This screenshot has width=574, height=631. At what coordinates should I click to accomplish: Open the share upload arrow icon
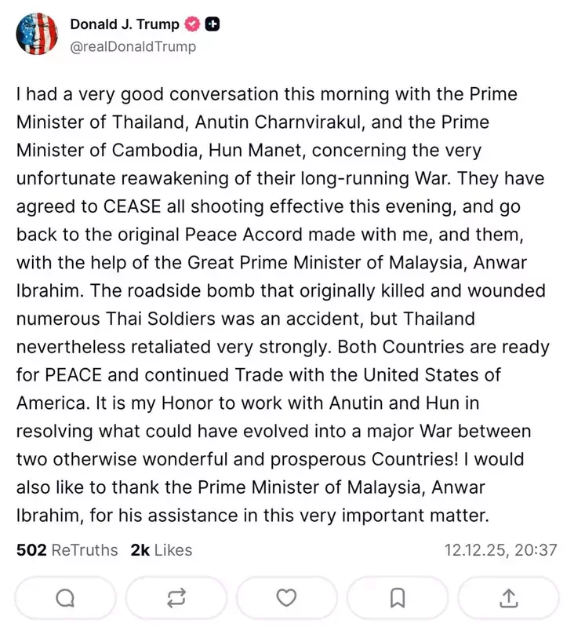point(508,599)
